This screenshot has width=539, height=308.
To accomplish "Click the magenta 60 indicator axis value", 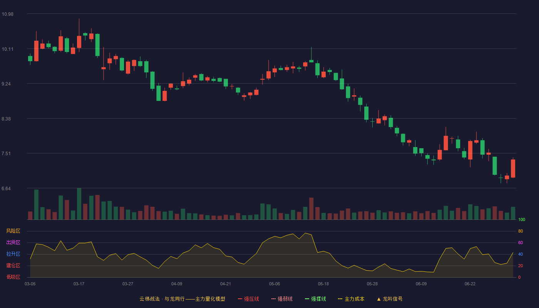I will (x=521, y=243).
